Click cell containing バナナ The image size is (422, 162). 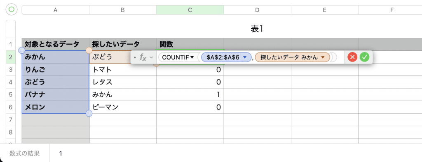tap(56, 94)
